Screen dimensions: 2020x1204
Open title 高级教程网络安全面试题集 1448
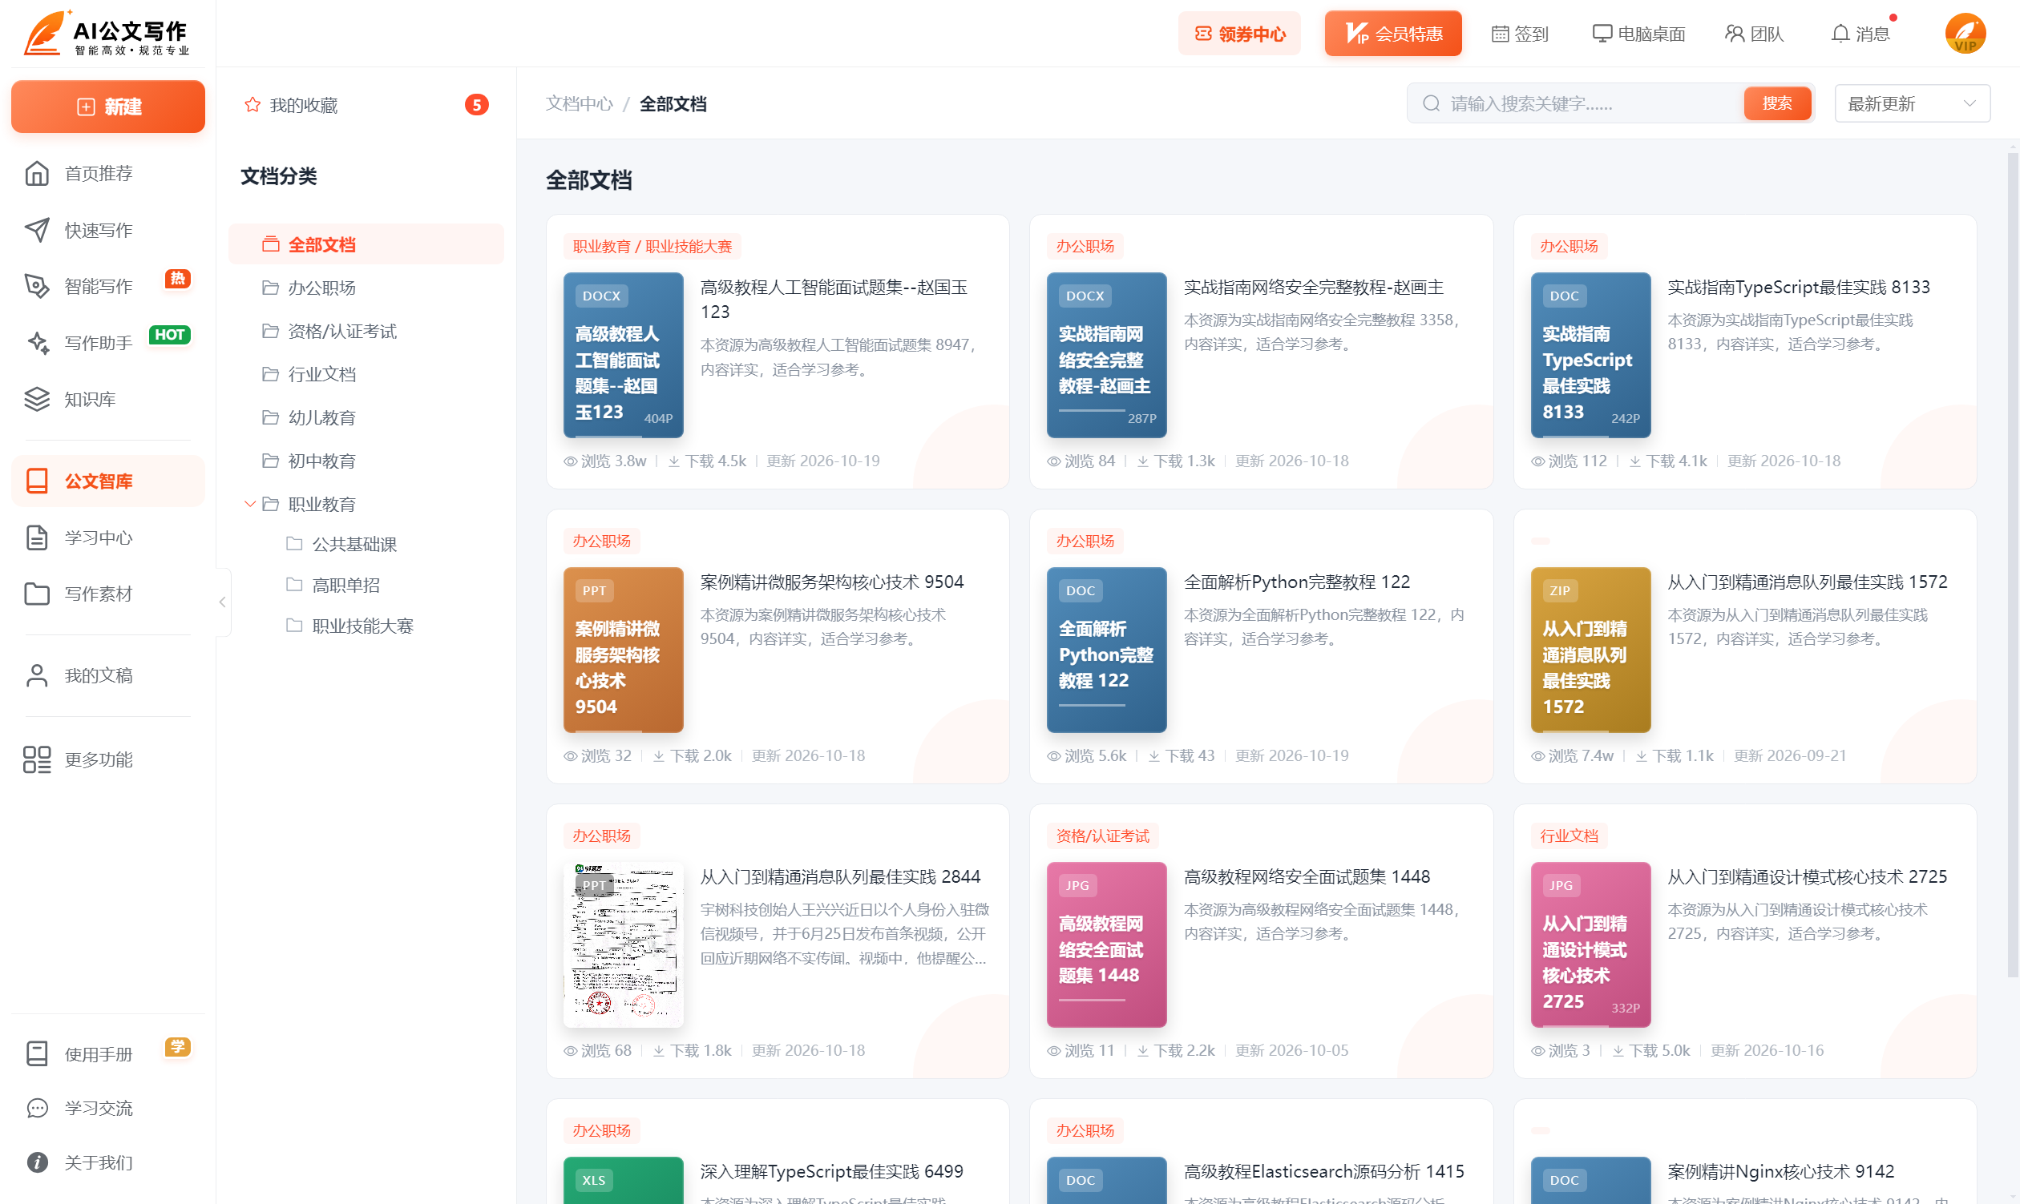1307,876
